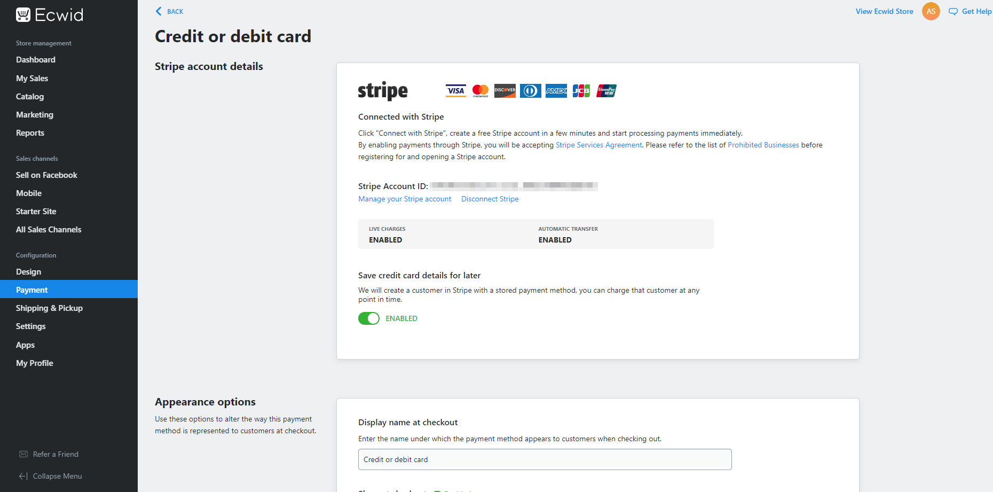The width and height of the screenshot is (993, 492).
Task: Click the Get Help chat bubble icon
Action: (953, 12)
